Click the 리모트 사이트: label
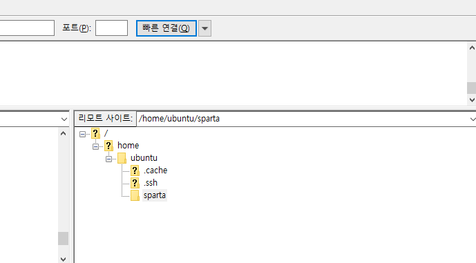476x263 pixels. 105,118
